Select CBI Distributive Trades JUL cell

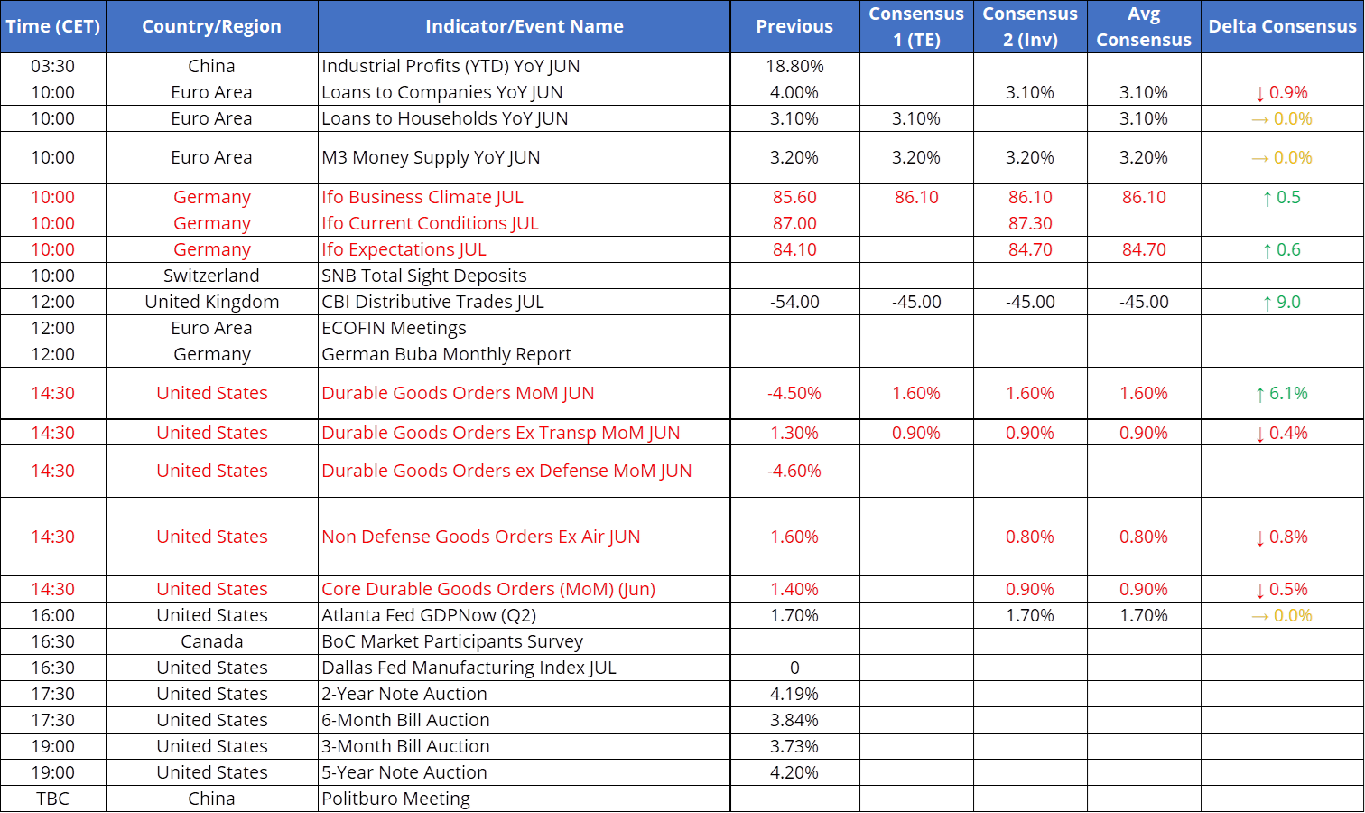[x=525, y=302]
